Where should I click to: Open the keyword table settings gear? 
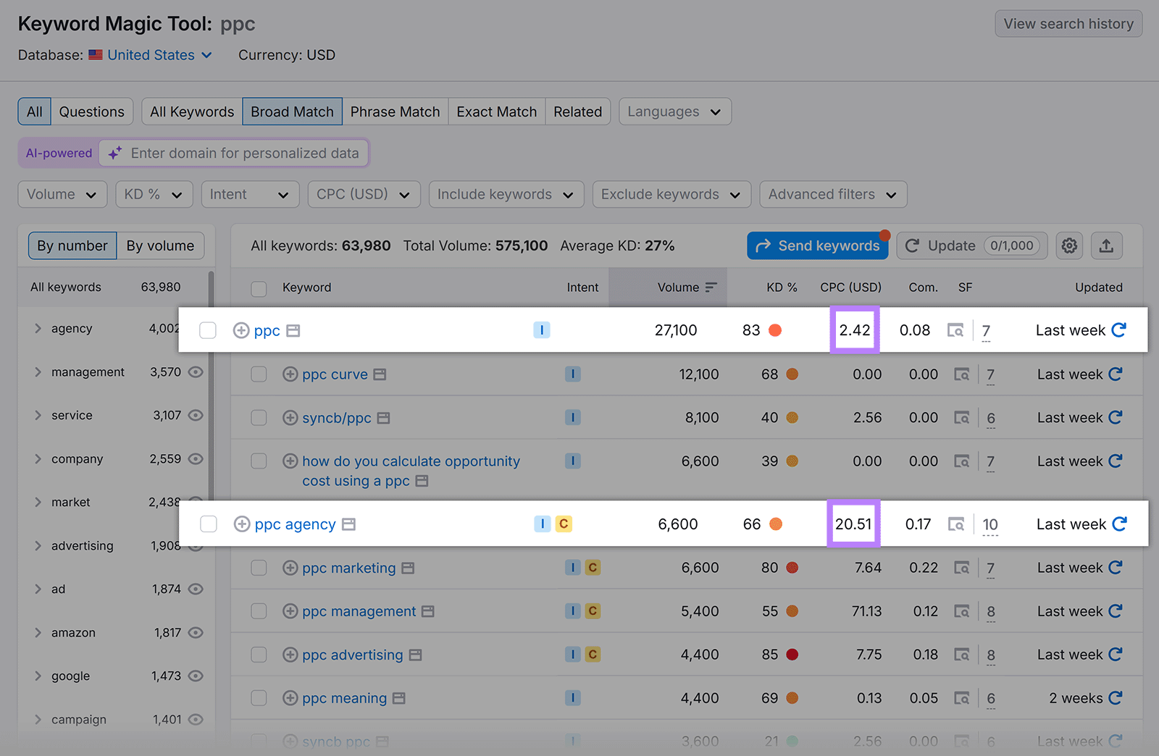[1069, 245]
